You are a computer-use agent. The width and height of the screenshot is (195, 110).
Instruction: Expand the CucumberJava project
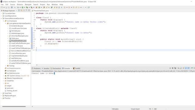point(1,13)
